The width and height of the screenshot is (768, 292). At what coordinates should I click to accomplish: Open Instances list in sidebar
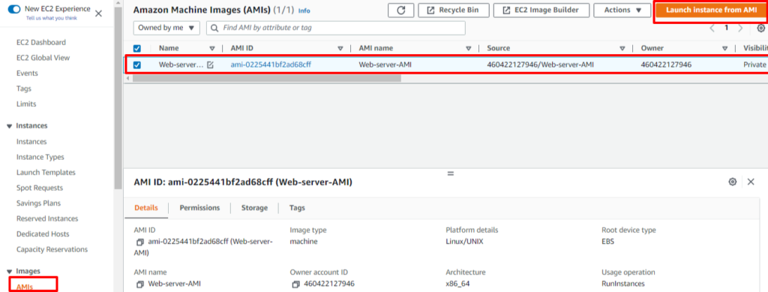tap(31, 142)
